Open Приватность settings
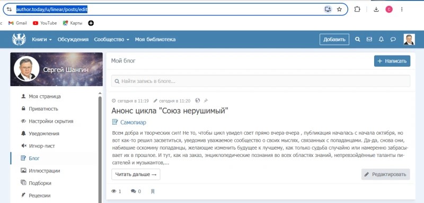Screen dimensions: 424x203 [43, 109]
